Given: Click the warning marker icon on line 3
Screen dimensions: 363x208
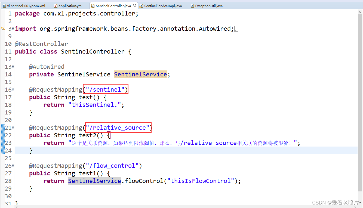Looking at the screenshot, I should (3, 29).
